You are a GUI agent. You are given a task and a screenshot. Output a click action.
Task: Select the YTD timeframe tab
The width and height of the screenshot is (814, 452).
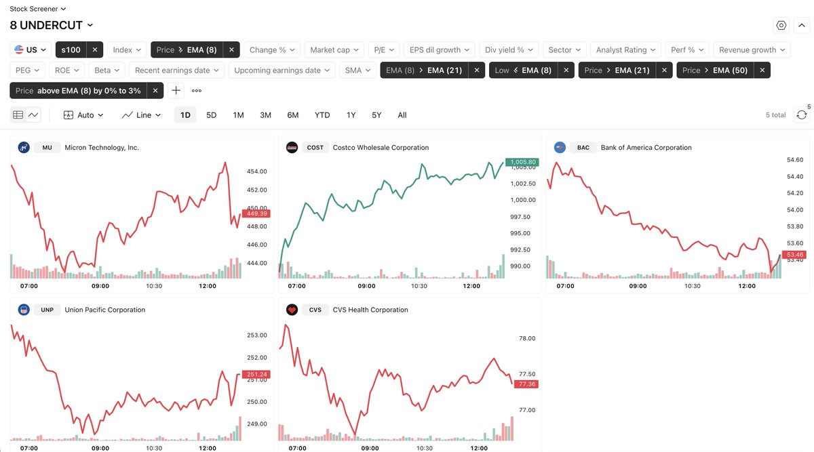[x=322, y=115]
